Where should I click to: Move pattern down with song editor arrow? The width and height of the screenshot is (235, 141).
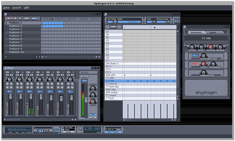pyautogui.click(x=24, y=18)
